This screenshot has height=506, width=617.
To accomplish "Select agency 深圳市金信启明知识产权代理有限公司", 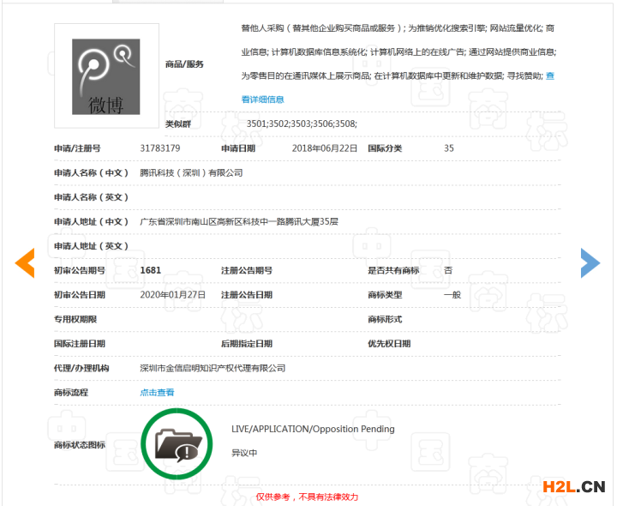I will 213,368.
